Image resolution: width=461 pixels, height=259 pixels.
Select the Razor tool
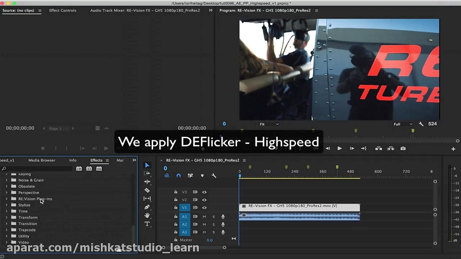[x=147, y=190]
